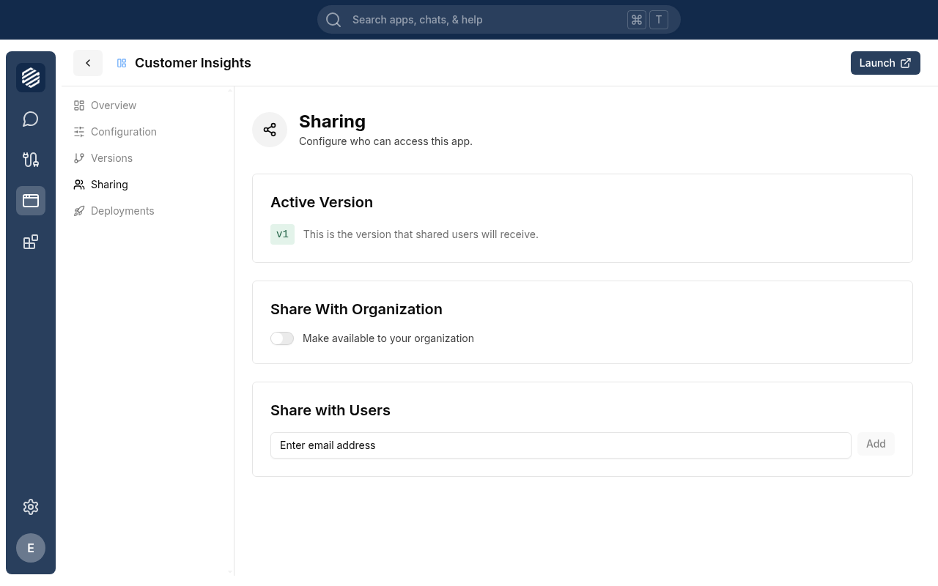The width and height of the screenshot is (938, 586).
Task: Focus the Search apps, chats, & help bar
Action: (x=499, y=20)
